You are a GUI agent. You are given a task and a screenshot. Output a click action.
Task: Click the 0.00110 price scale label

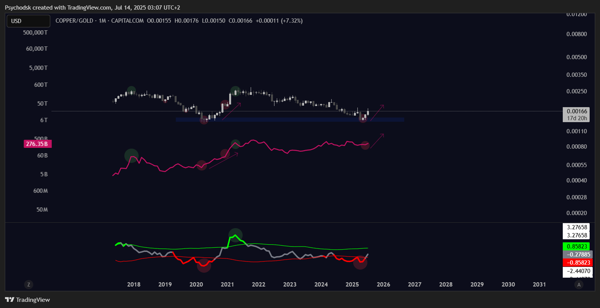click(x=577, y=131)
